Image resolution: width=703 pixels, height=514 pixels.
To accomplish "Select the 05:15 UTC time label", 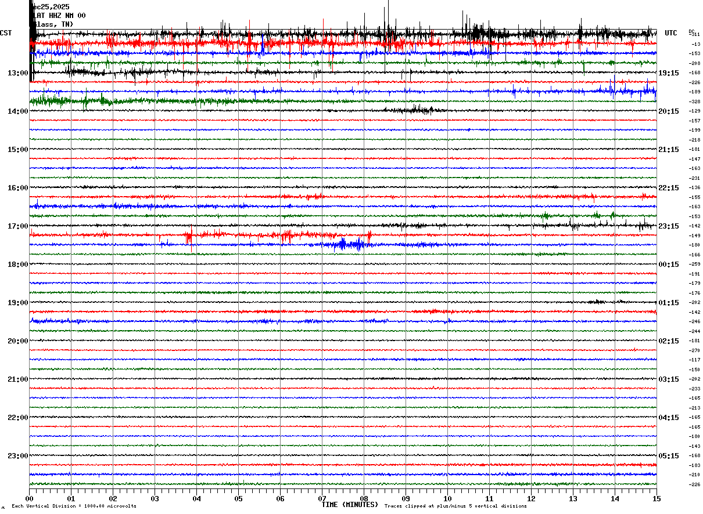I will 669,456.
